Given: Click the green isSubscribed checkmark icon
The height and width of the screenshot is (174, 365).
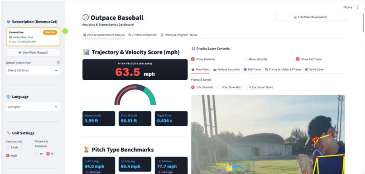Looking at the screenshot, I should [10, 37].
